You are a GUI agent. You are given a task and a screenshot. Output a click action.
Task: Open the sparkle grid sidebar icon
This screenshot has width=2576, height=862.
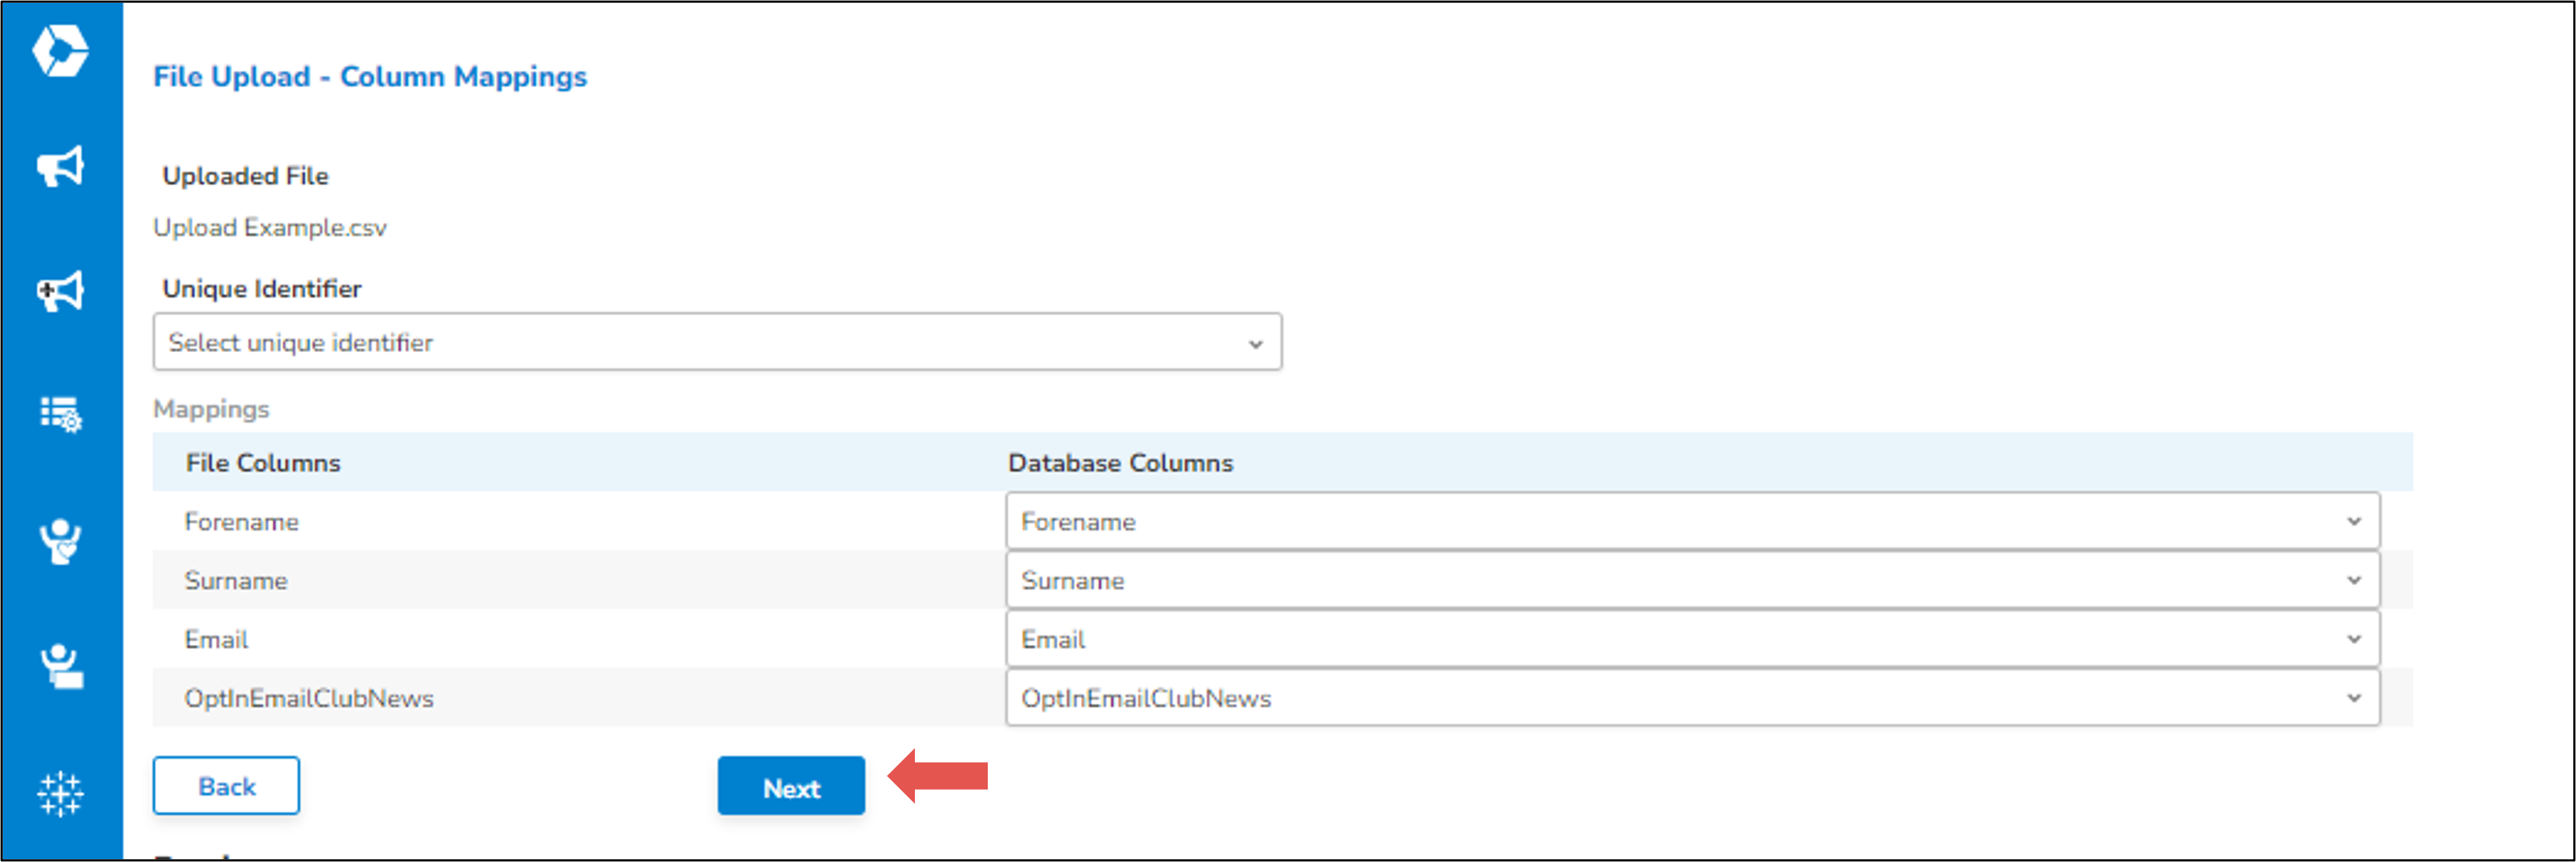click(60, 794)
